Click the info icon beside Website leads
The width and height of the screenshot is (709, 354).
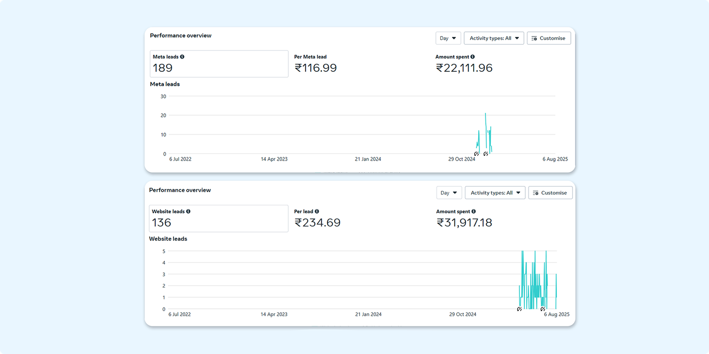pyautogui.click(x=188, y=212)
